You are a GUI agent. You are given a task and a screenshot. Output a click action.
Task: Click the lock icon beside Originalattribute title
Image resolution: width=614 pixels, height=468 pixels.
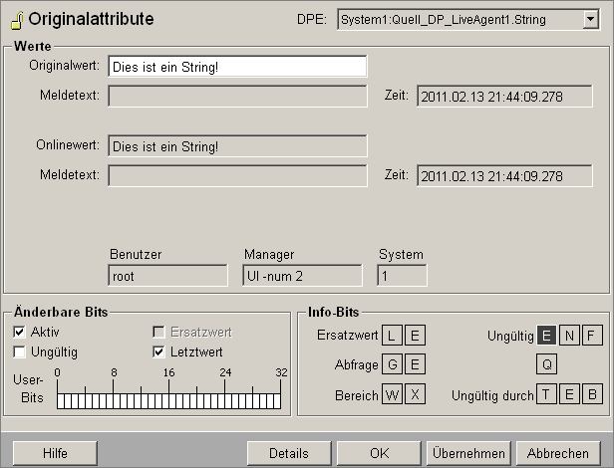tap(17, 21)
